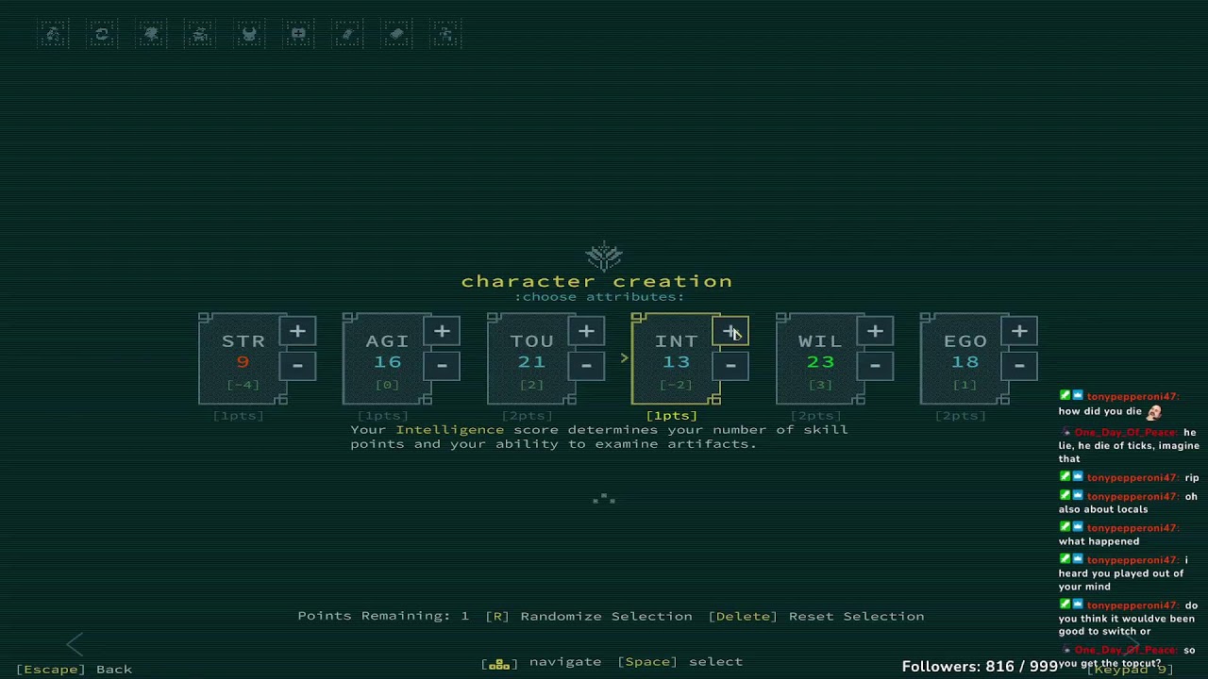Increase INT with its plus button
The width and height of the screenshot is (1208, 679).
730,331
